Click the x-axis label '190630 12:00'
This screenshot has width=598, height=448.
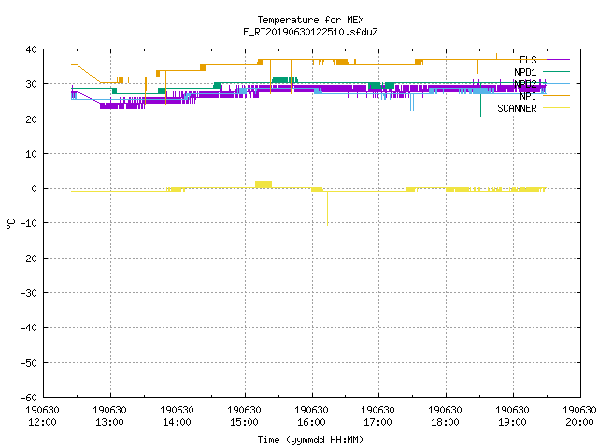pyautogui.click(x=42, y=416)
